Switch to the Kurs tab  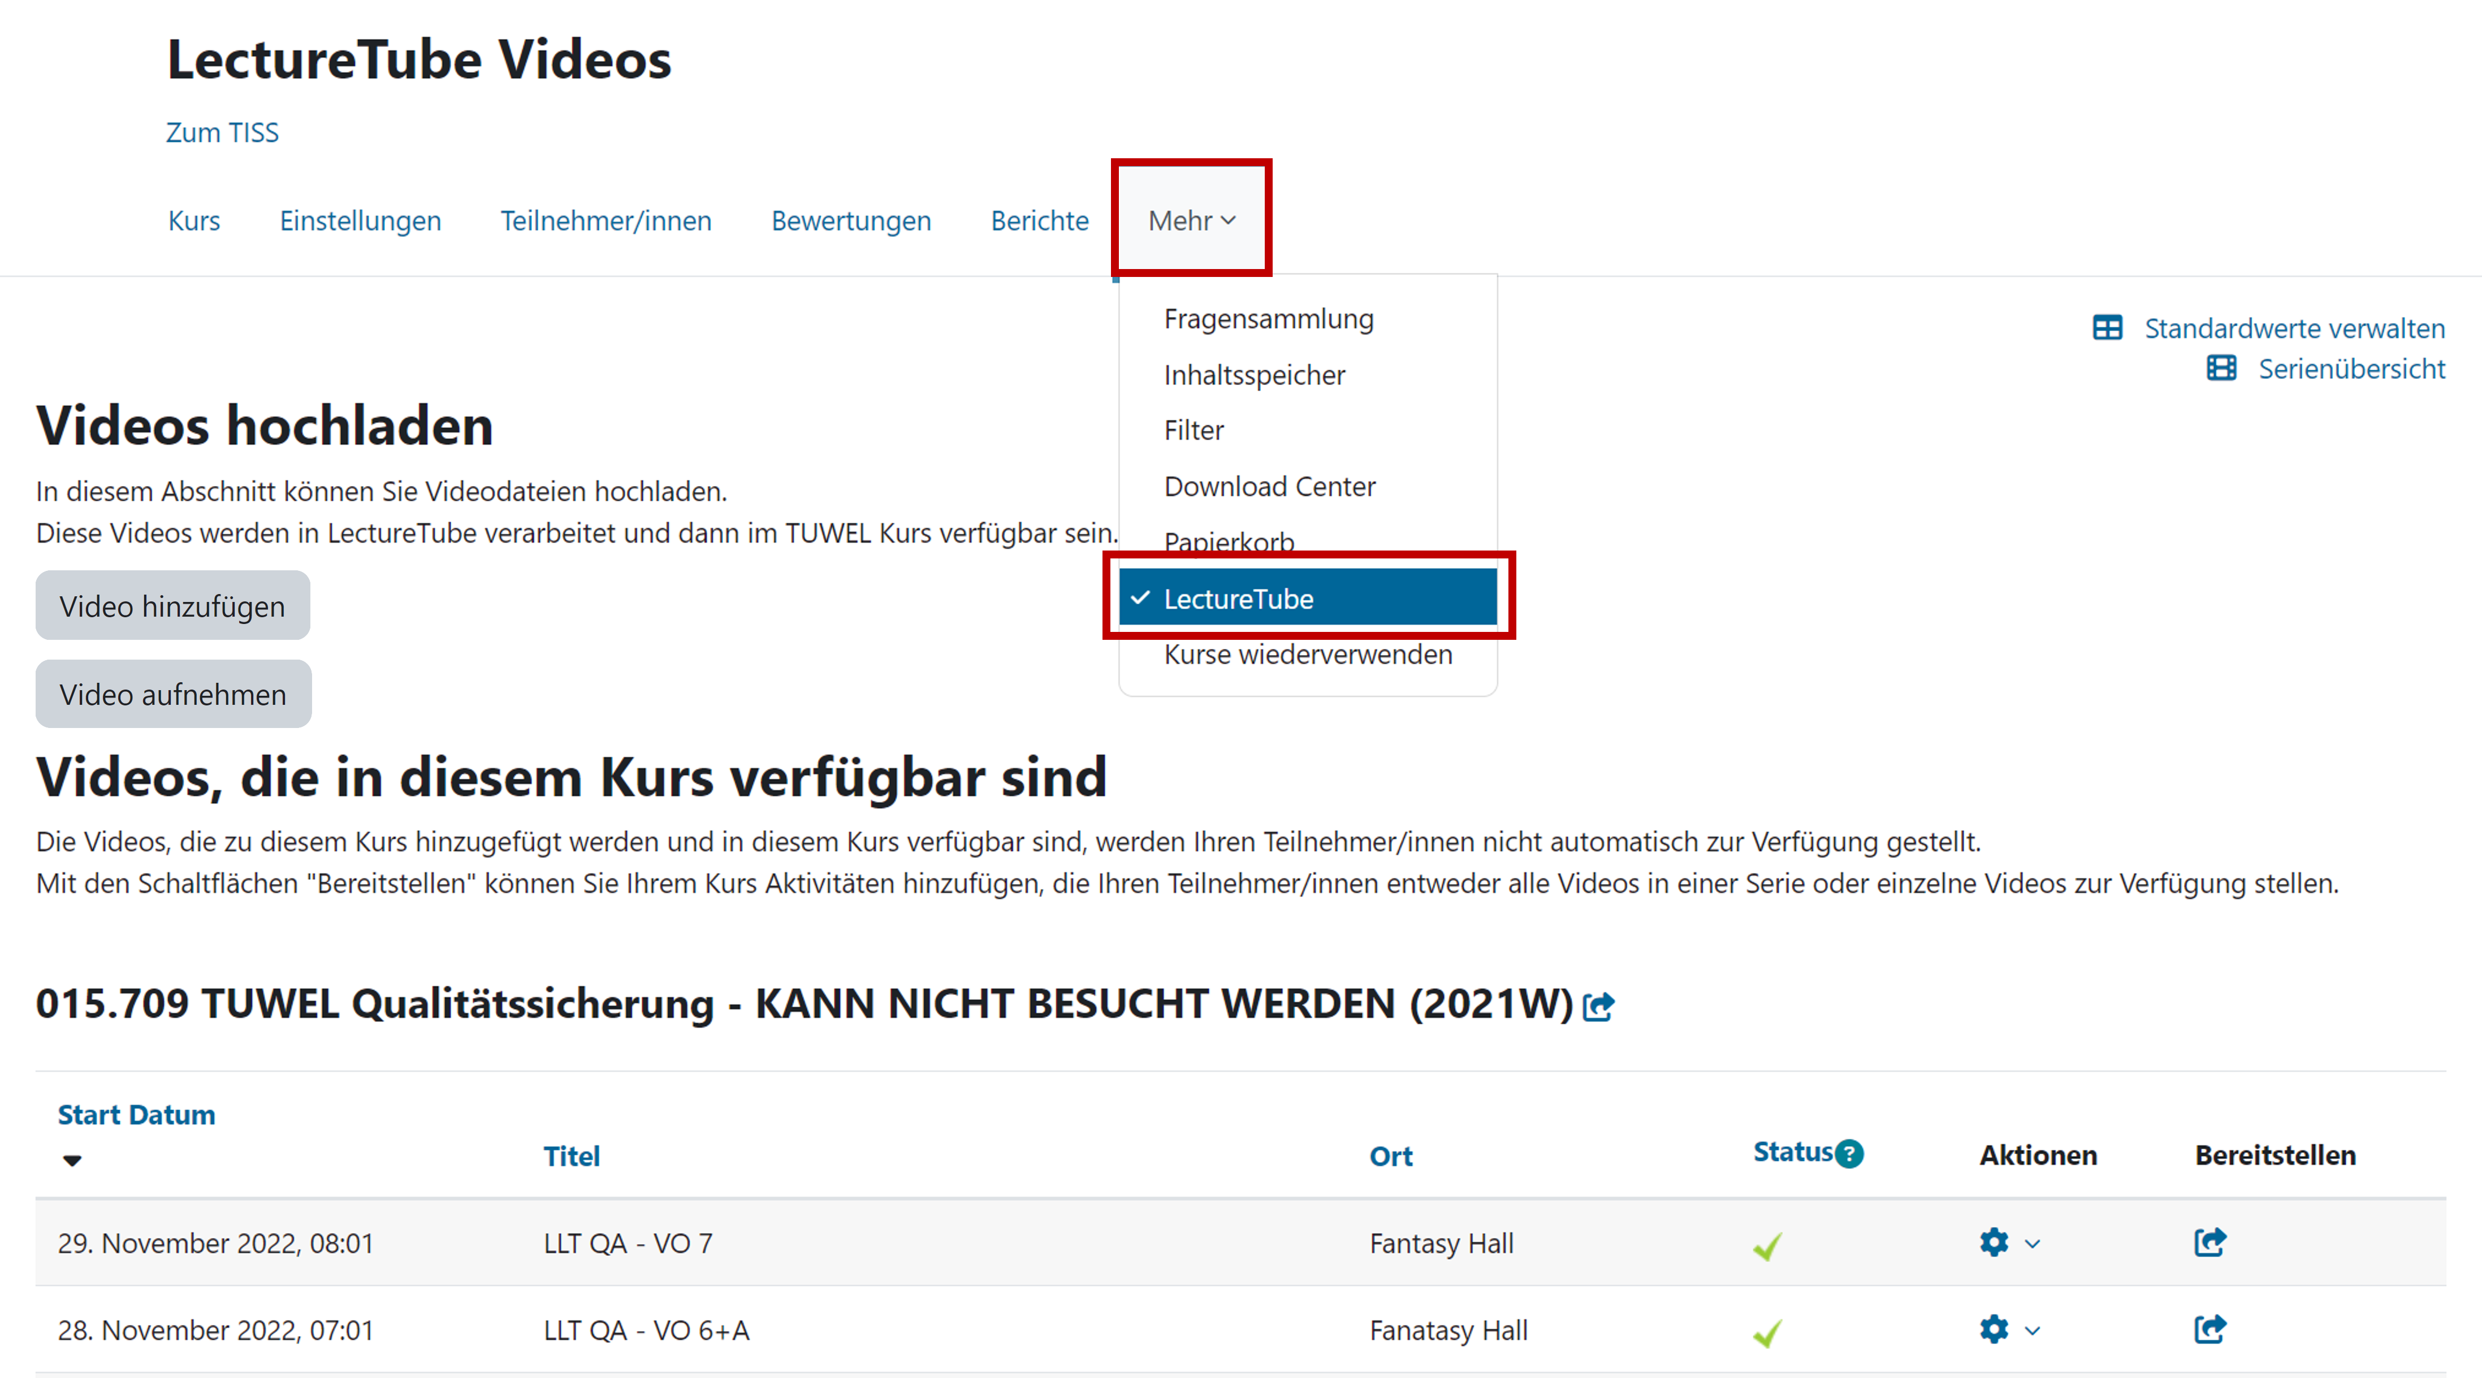pos(194,220)
